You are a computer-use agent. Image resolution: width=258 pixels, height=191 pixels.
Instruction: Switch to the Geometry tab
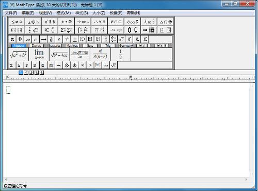(126, 46)
